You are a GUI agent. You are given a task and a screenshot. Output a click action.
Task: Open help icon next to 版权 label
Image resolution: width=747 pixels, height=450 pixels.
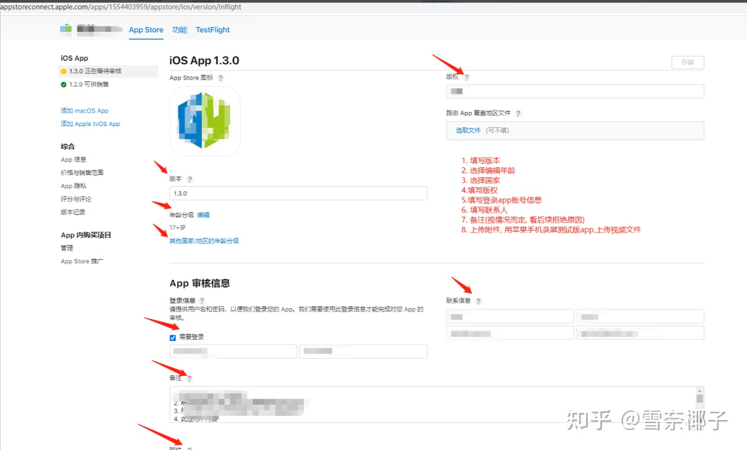[x=467, y=78]
